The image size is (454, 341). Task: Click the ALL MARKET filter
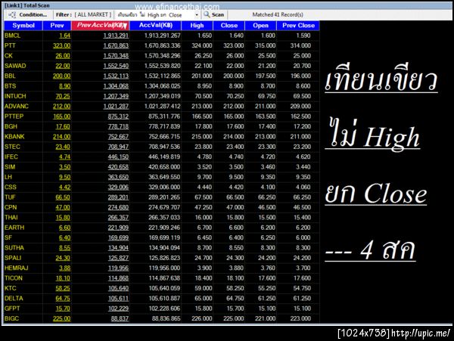click(x=92, y=15)
